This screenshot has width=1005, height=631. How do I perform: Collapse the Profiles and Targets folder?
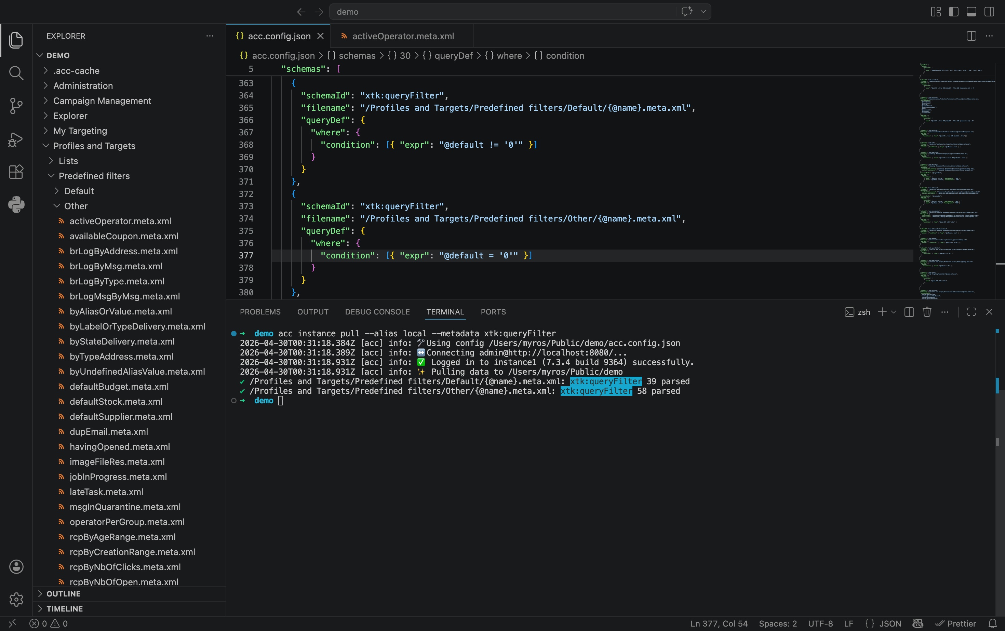click(94, 146)
